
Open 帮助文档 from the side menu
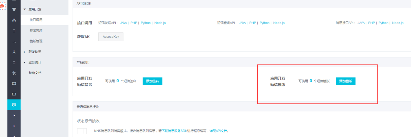[35, 73]
